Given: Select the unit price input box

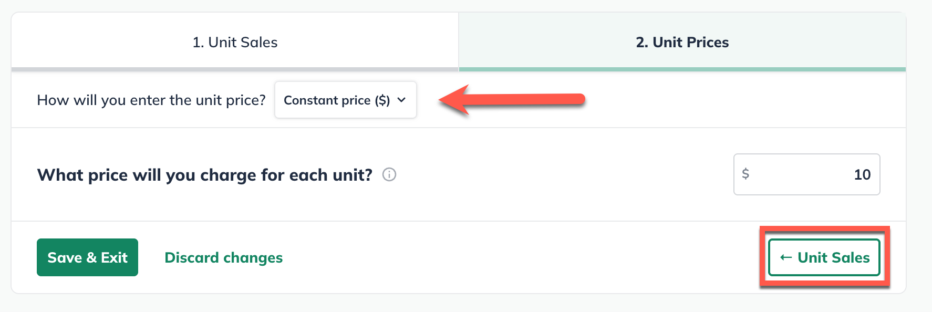Looking at the screenshot, I should click(806, 174).
